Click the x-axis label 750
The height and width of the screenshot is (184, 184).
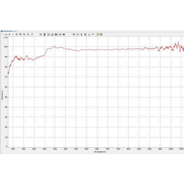[x=118, y=149]
